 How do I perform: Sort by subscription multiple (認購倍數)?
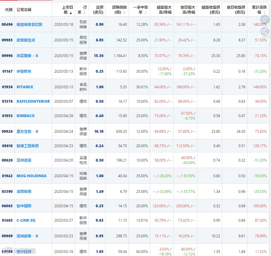click(124, 13)
